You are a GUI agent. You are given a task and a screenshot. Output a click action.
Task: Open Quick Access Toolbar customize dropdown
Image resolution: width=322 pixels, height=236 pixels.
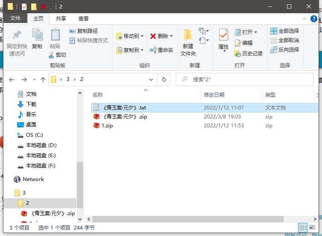point(51,7)
